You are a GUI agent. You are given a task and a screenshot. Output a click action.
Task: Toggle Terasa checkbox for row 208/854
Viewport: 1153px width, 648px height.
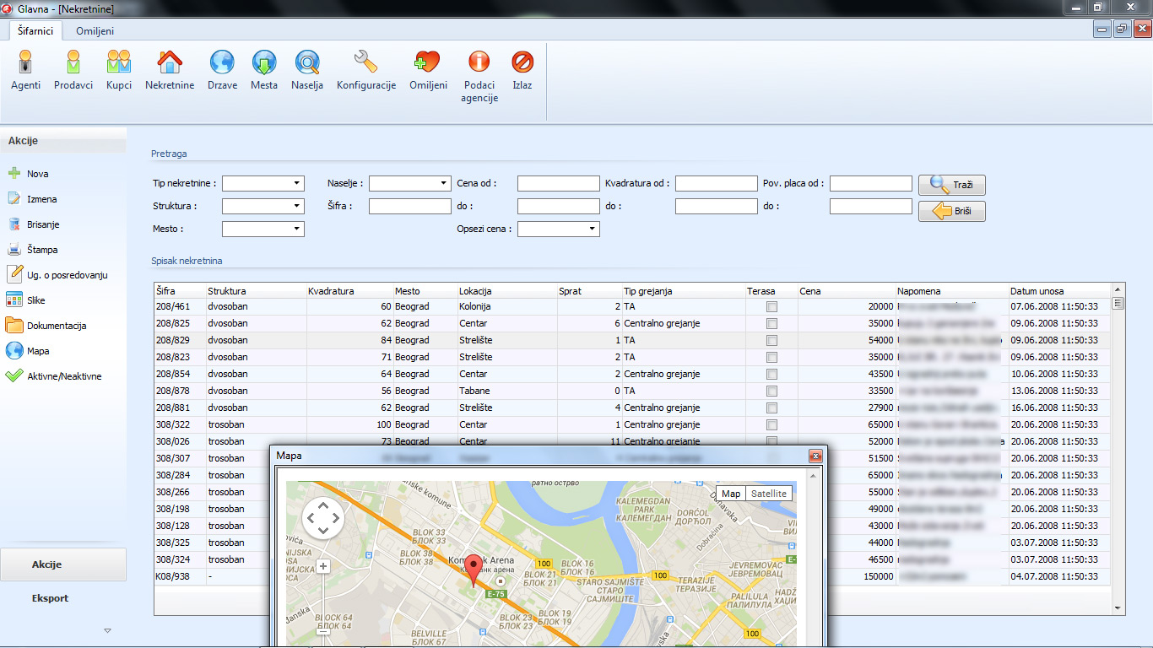(771, 375)
